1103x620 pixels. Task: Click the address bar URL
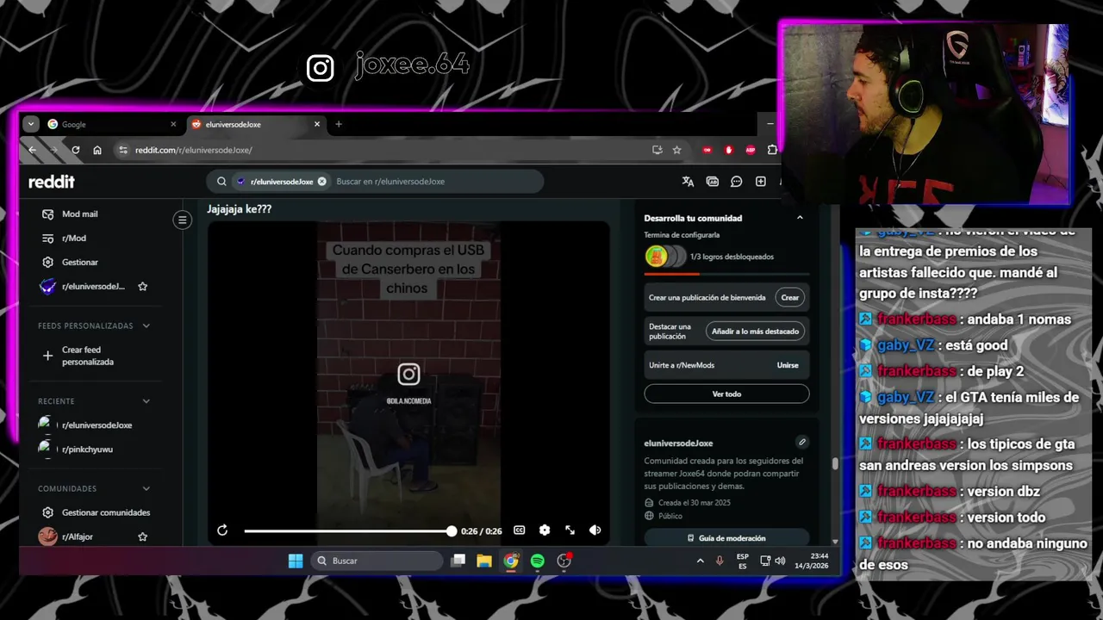coord(193,150)
